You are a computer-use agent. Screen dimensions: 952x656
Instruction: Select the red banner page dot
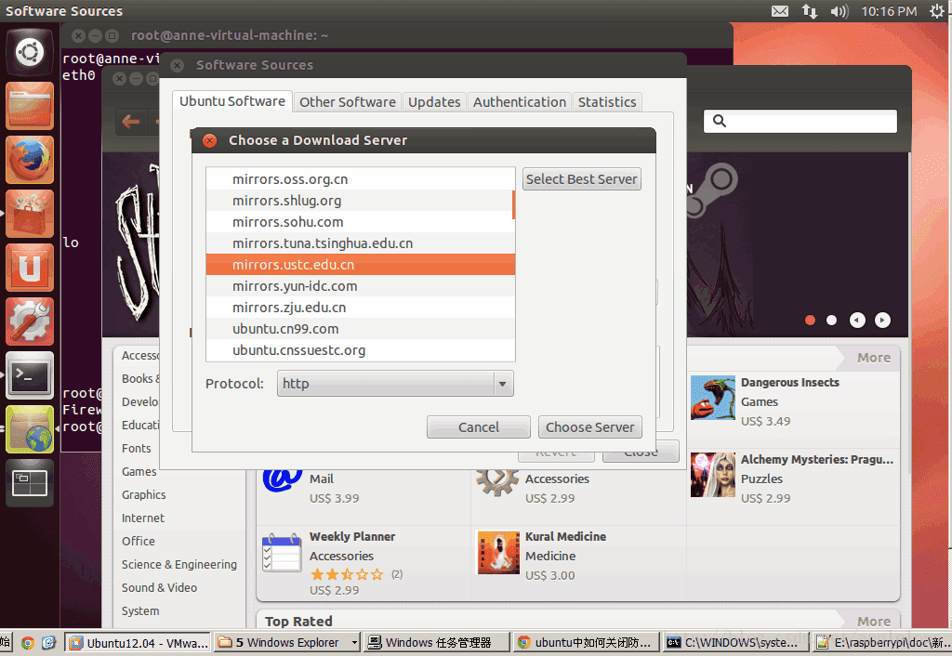pyautogui.click(x=810, y=320)
